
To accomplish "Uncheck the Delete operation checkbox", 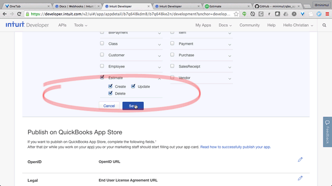I will click(110, 93).
